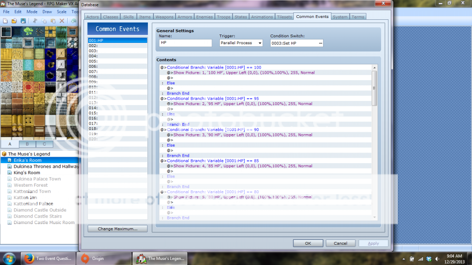Open the Mode menu
Screen dimensions: 472x265
coord(32,12)
